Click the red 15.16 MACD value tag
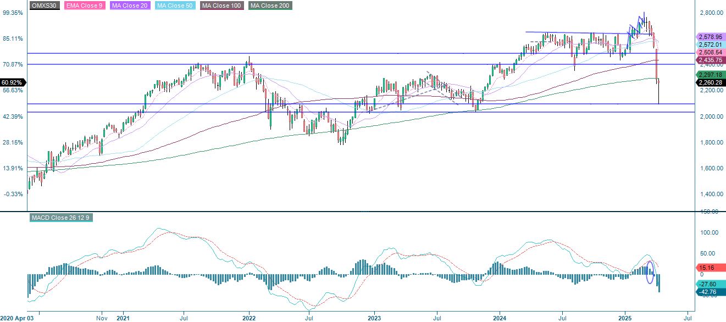 pyautogui.click(x=706, y=268)
